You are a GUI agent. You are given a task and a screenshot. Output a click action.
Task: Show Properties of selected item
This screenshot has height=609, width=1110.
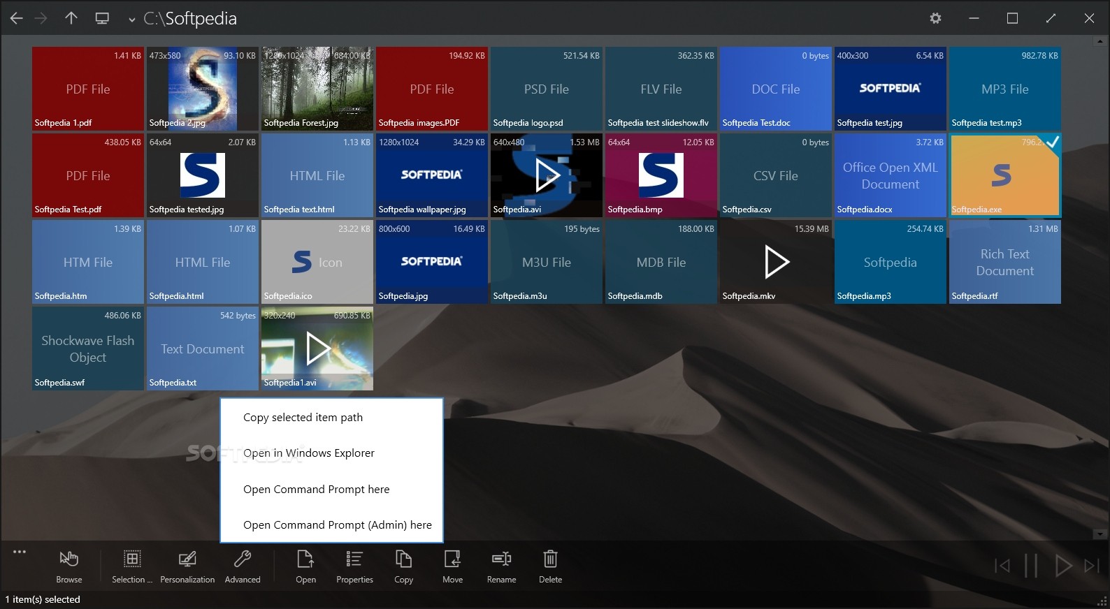coord(354,566)
